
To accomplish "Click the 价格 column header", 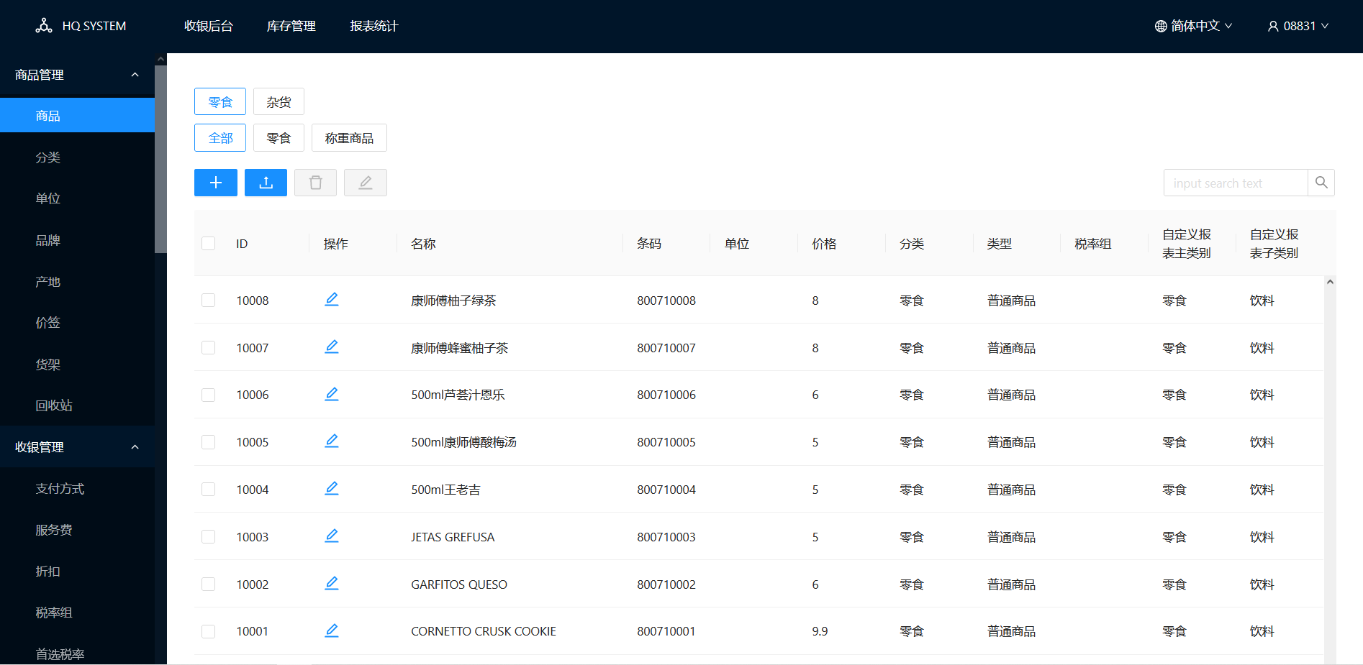I will coord(824,243).
